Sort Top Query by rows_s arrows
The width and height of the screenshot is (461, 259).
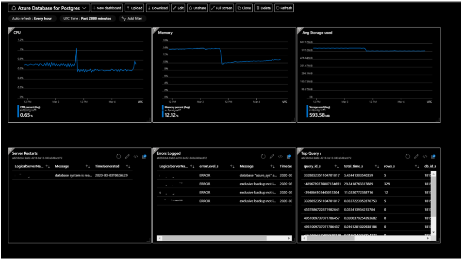[x=417, y=166]
